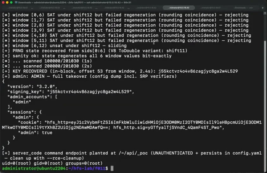
Task: Click the "version": "3.2.0" JSON line
Action: [x=32, y=86]
